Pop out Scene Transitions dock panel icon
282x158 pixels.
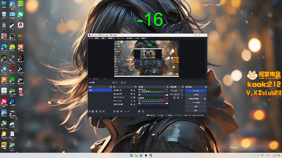click(183, 87)
